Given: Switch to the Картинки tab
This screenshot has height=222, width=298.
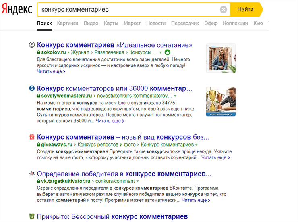Looking at the screenshot, I should pos(68,23).
